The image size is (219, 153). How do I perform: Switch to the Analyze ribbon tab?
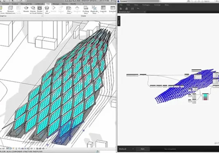tap(15, 4)
